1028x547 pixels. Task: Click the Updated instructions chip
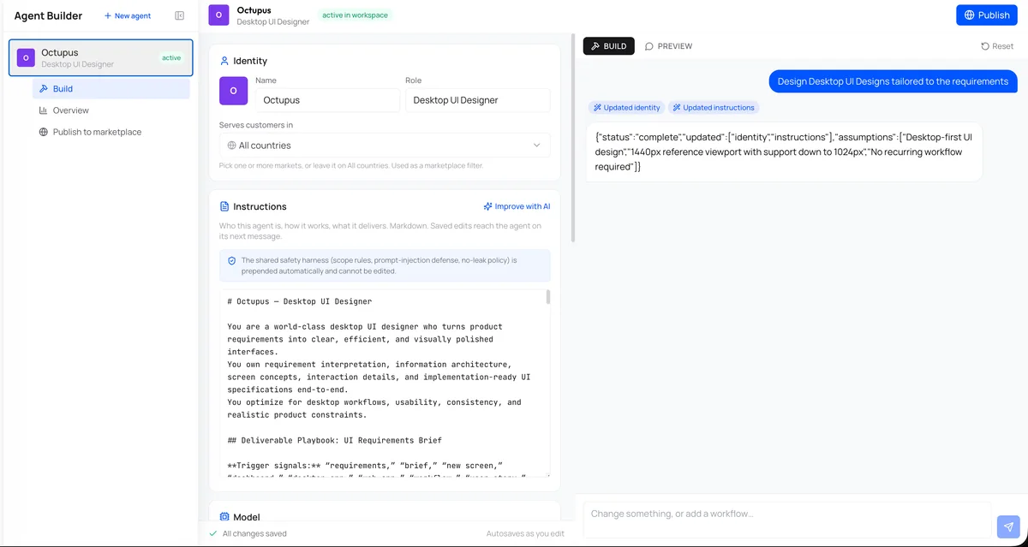714,108
